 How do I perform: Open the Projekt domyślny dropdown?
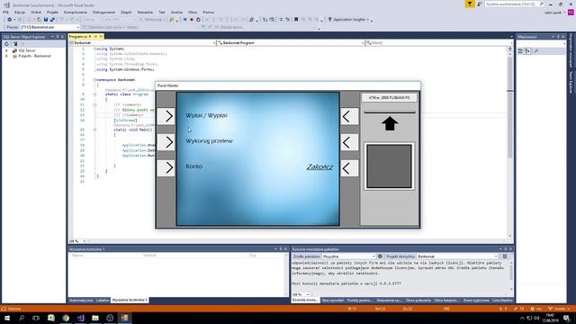457,256
